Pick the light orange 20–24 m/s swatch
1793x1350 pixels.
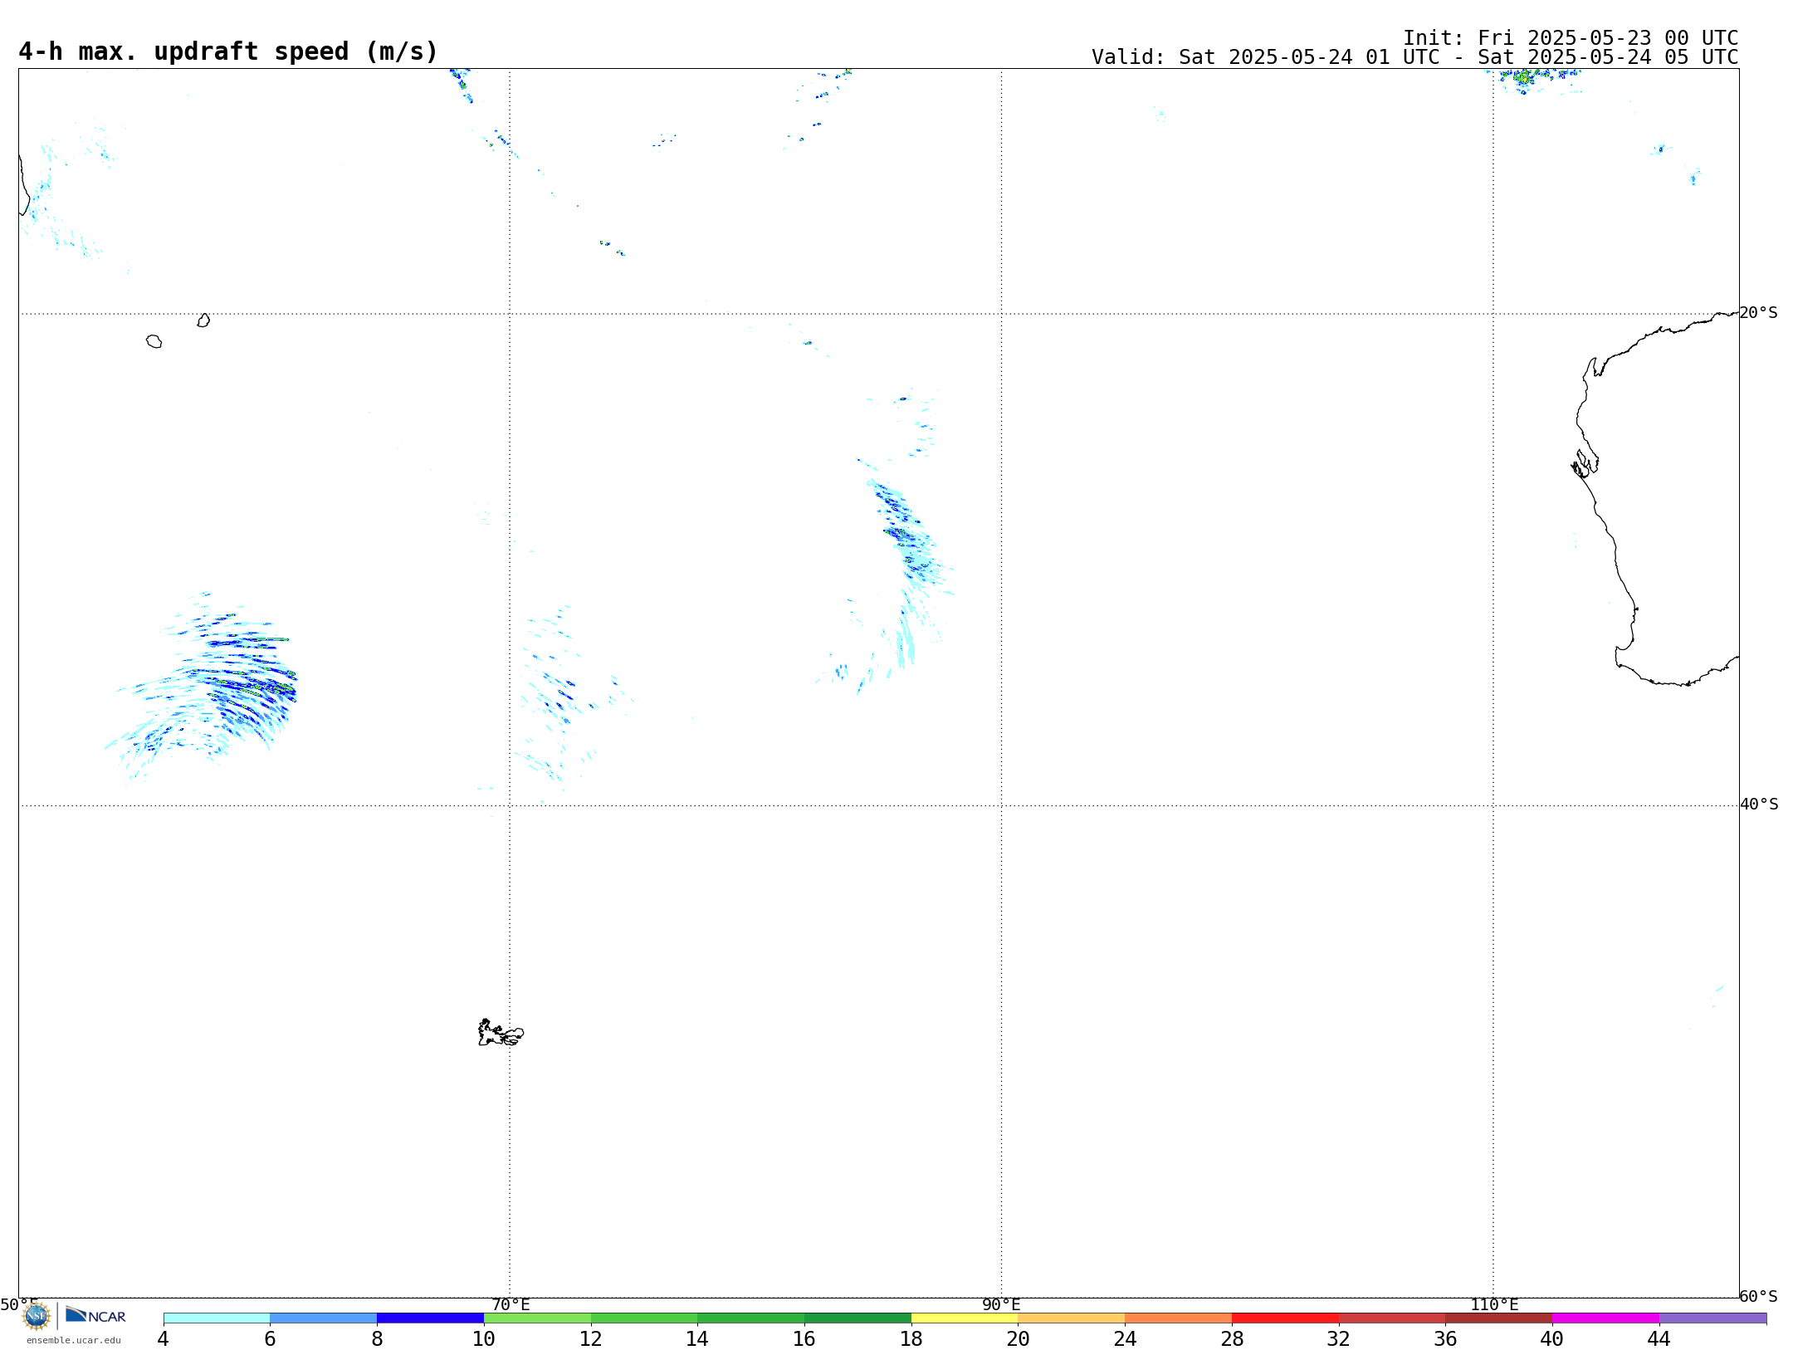(x=1072, y=1318)
